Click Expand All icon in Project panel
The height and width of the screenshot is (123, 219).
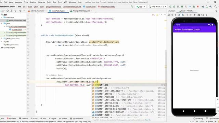11,11
